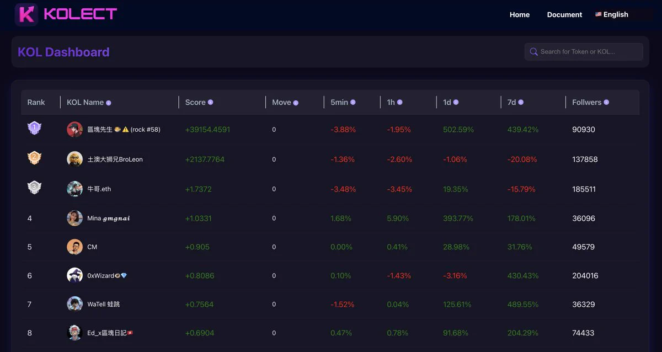This screenshot has height=352, width=662.
Task: Sort by the Rank column header
Action: pos(36,102)
